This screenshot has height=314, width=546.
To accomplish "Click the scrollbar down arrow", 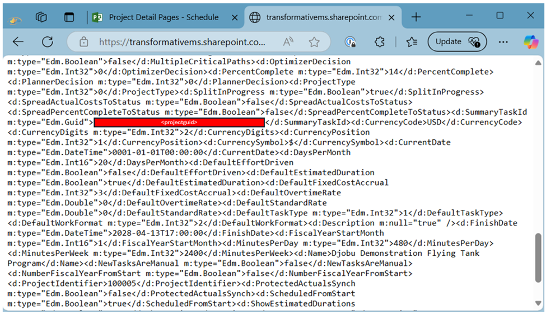I will click(538, 303).
